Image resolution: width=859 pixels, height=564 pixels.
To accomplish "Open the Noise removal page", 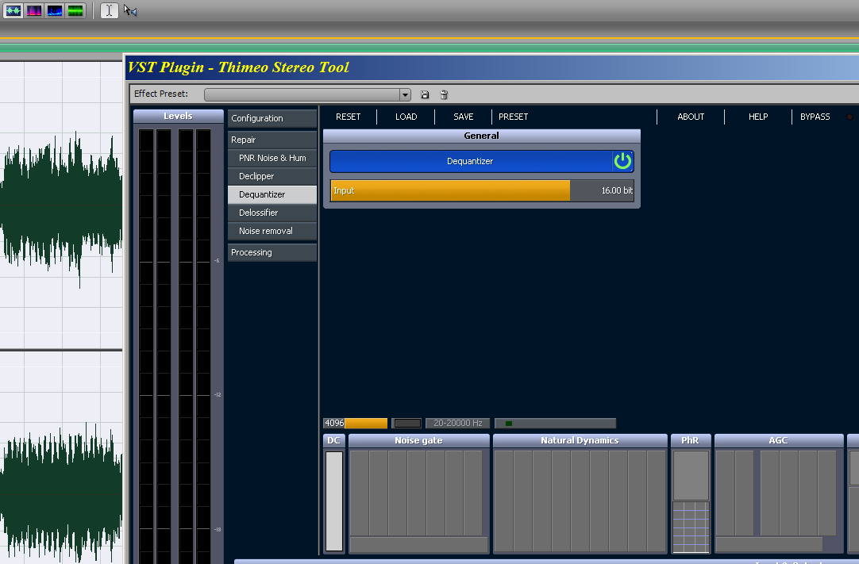I will coord(272,231).
